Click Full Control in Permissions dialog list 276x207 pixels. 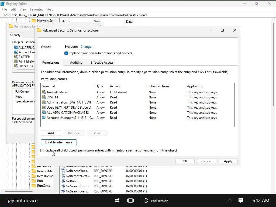(22, 92)
